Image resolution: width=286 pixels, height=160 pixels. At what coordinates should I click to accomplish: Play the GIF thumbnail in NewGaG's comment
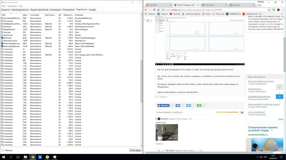[x=166, y=132]
